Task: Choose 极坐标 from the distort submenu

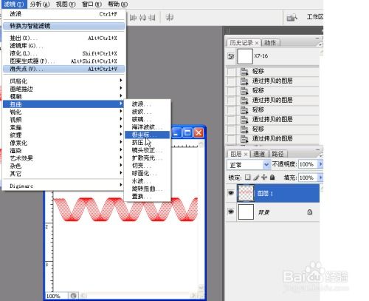Action: point(147,135)
